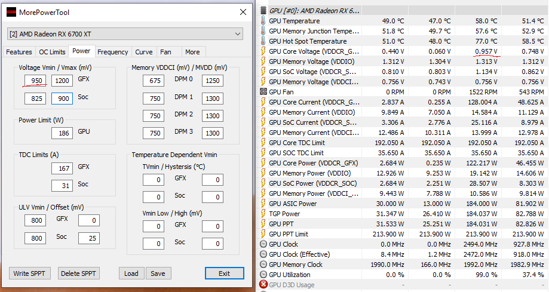Click DPM 3 MVDD field showing 1300

coord(213,133)
